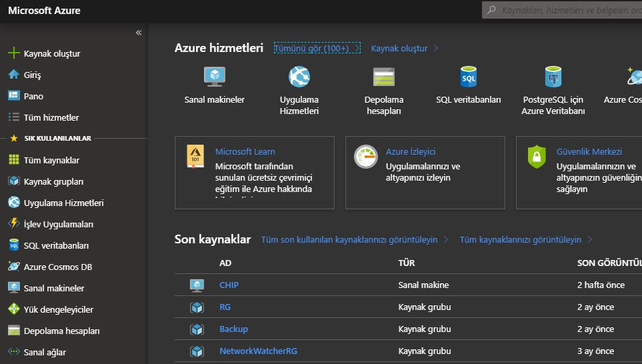Click '2 hafta önce' cell in CHIP row

pyautogui.click(x=601, y=285)
